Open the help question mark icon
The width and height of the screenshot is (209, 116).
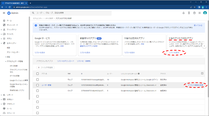(x=194, y=13)
